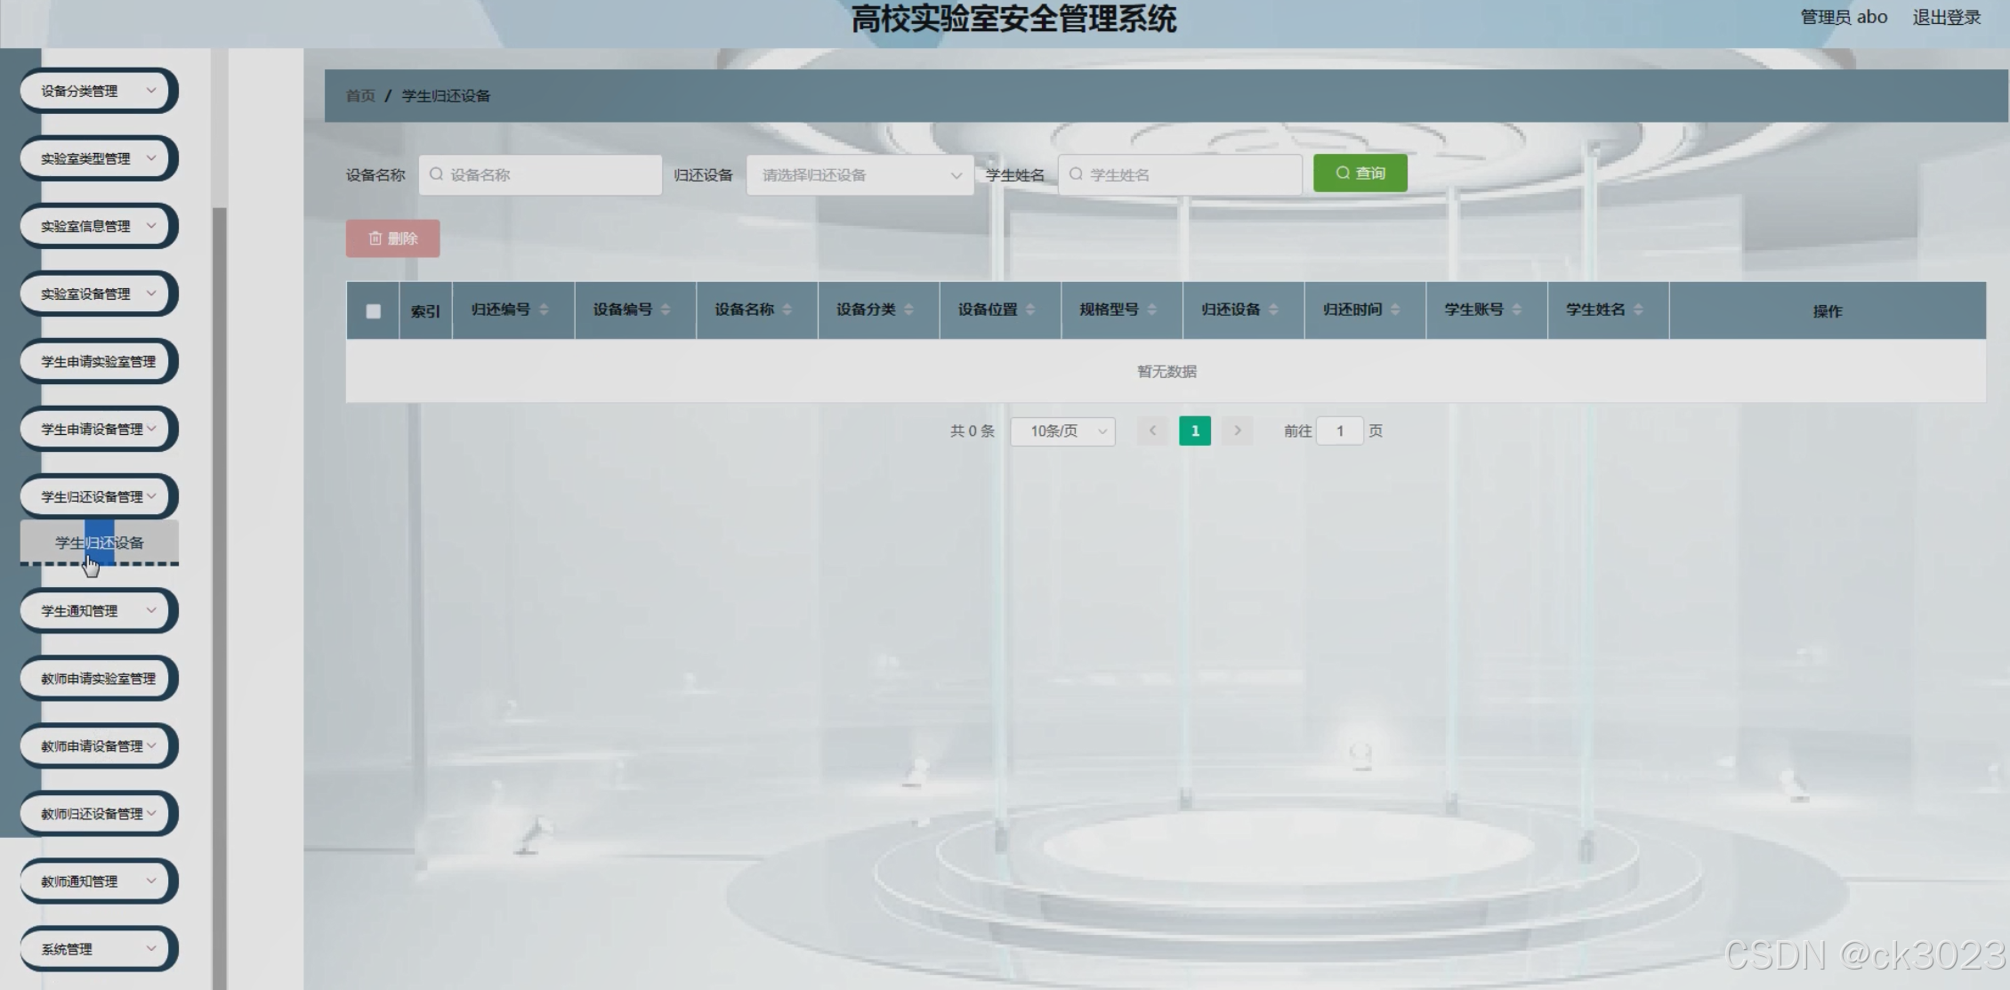Go to next page arrow
Viewport: 2010px width, 990px height.
(1237, 431)
